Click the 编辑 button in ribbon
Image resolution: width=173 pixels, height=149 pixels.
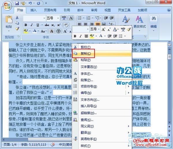pos(154,24)
